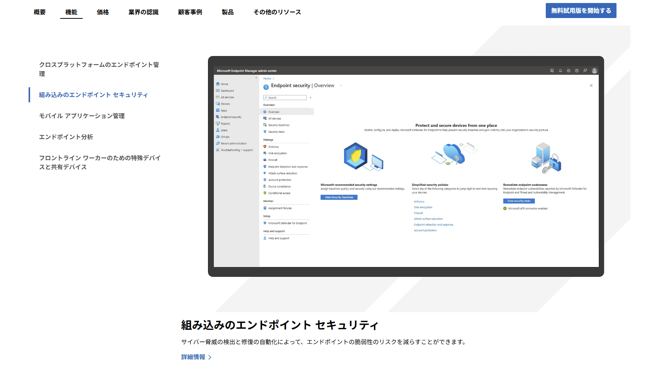
Task: Select the 製品 tab
Action: pyautogui.click(x=228, y=12)
